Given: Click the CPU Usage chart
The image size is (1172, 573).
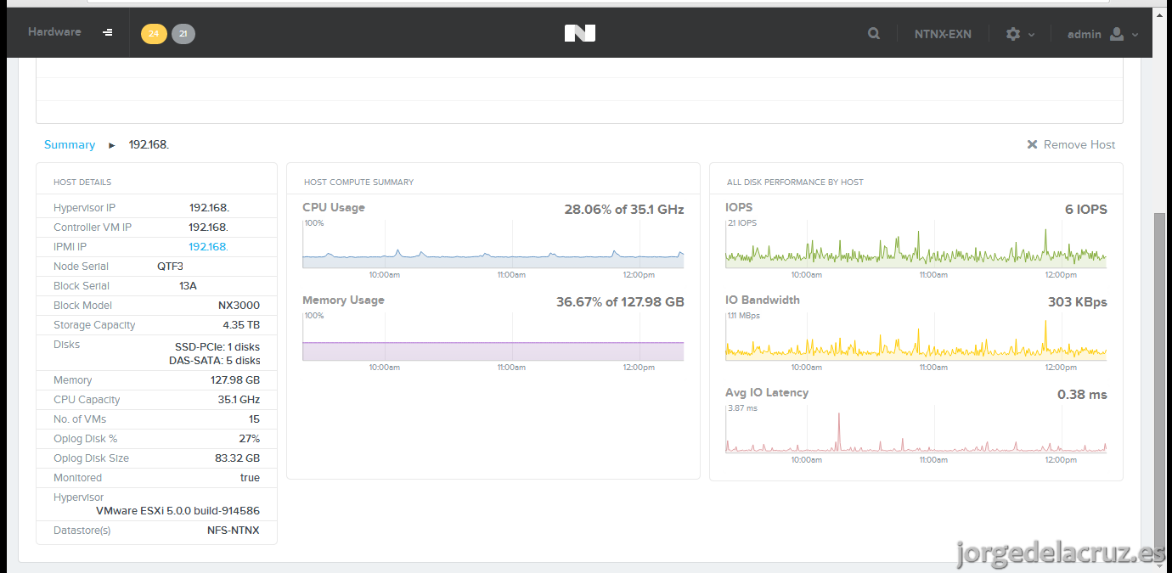Looking at the screenshot, I should click(493, 244).
